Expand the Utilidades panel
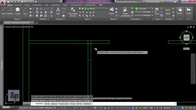The height and width of the screenshot is (110, 196). tap(169, 19)
